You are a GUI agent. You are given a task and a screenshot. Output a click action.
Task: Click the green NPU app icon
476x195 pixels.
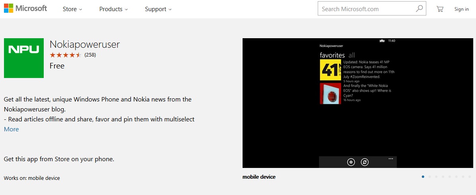coord(24,58)
